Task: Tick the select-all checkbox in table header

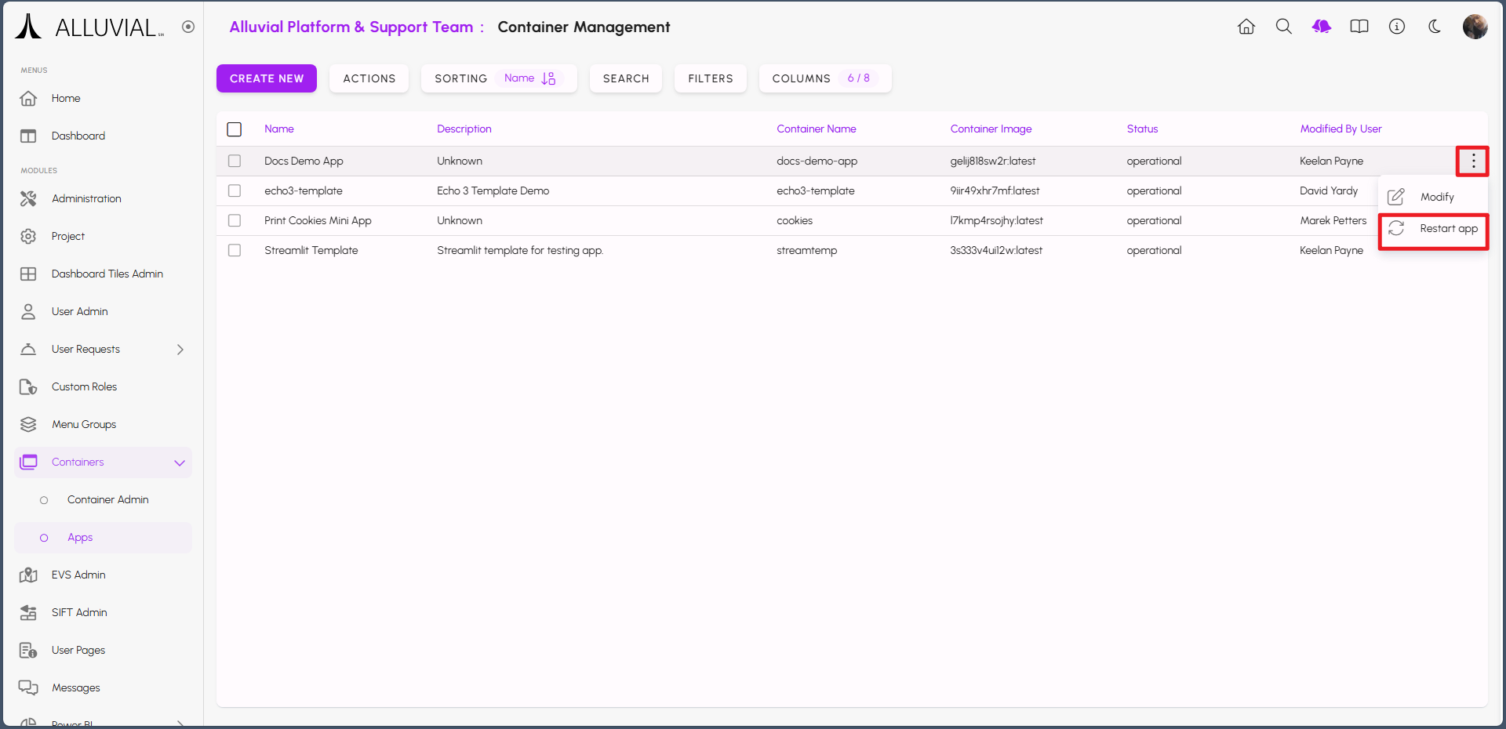Action: (x=235, y=129)
